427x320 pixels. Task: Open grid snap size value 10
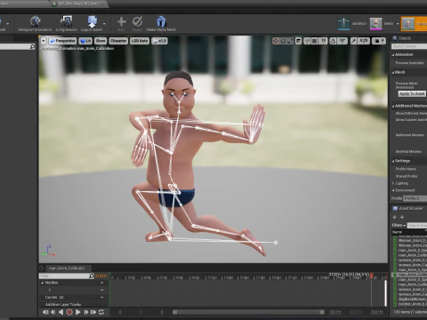(323, 41)
